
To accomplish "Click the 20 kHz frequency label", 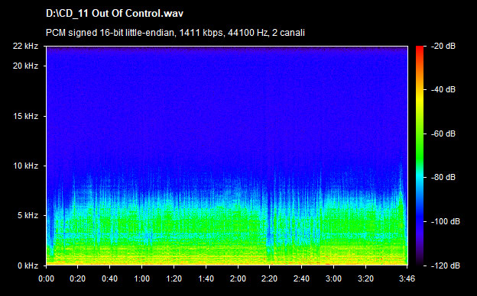I will tap(25, 66).
